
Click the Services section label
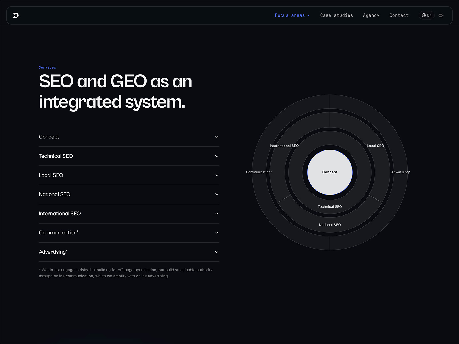[x=47, y=67]
